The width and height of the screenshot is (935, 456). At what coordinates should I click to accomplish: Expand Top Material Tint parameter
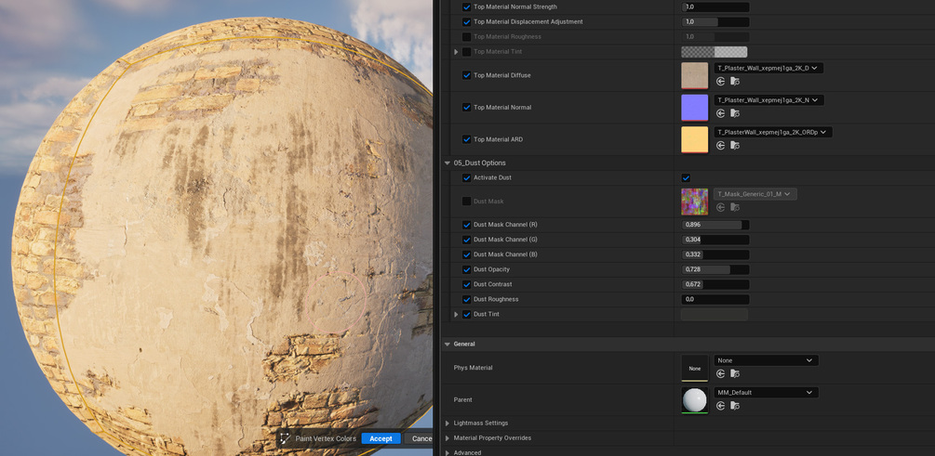pos(456,52)
